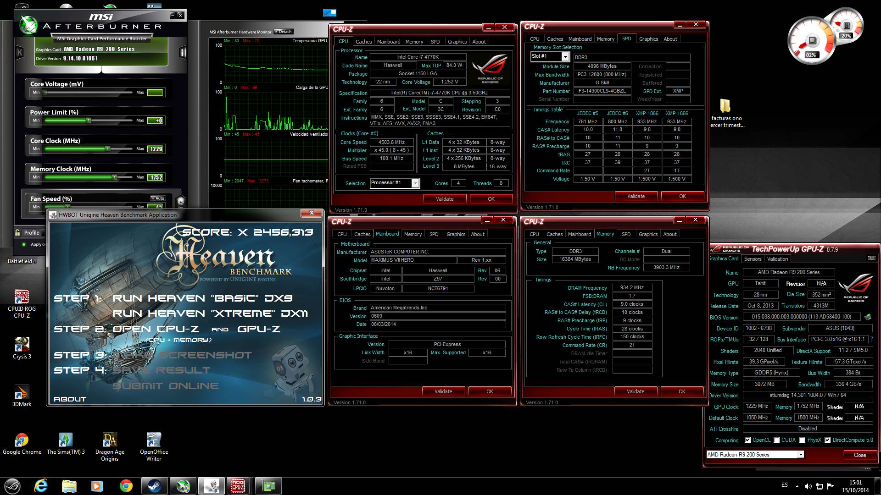Viewport: 881px width, 495px height.
Task: Open Google Chrome desktop shortcut
Action: [22, 444]
